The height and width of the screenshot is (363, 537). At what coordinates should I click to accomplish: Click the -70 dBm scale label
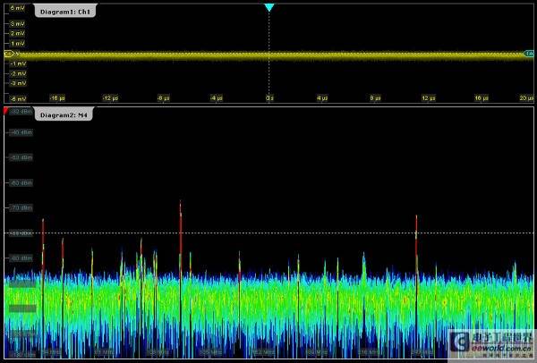coord(21,207)
